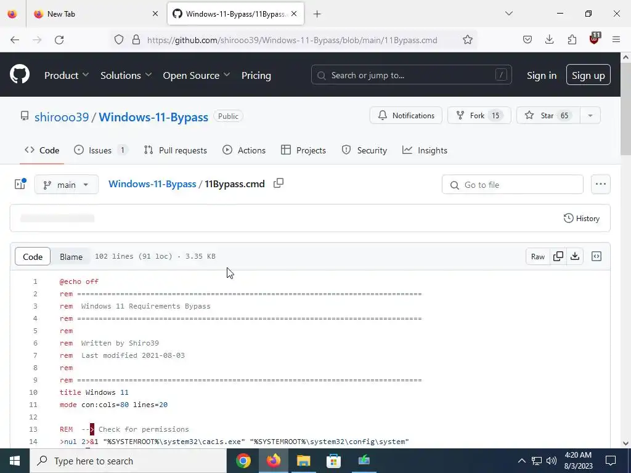Screen dimensions: 631x473
Task: Open the Firefox hamburger application menu
Action: click(x=616, y=40)
